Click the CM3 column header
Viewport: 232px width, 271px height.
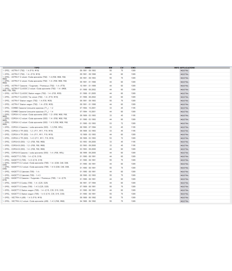point(133,68)
